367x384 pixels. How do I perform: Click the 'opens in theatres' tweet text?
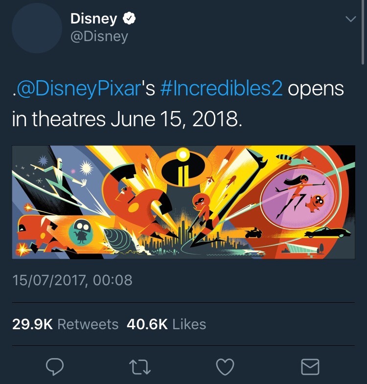[x=127, y=119]
